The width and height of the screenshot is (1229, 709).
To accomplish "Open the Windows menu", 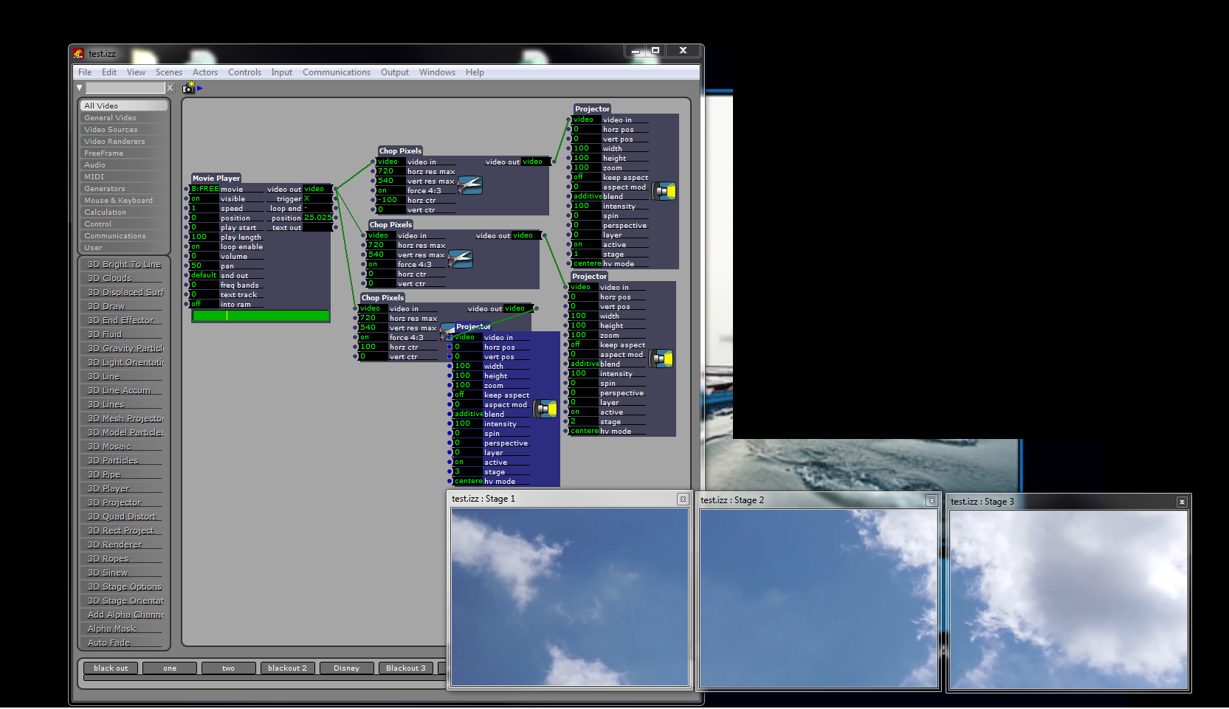I will tap(437, 72).
